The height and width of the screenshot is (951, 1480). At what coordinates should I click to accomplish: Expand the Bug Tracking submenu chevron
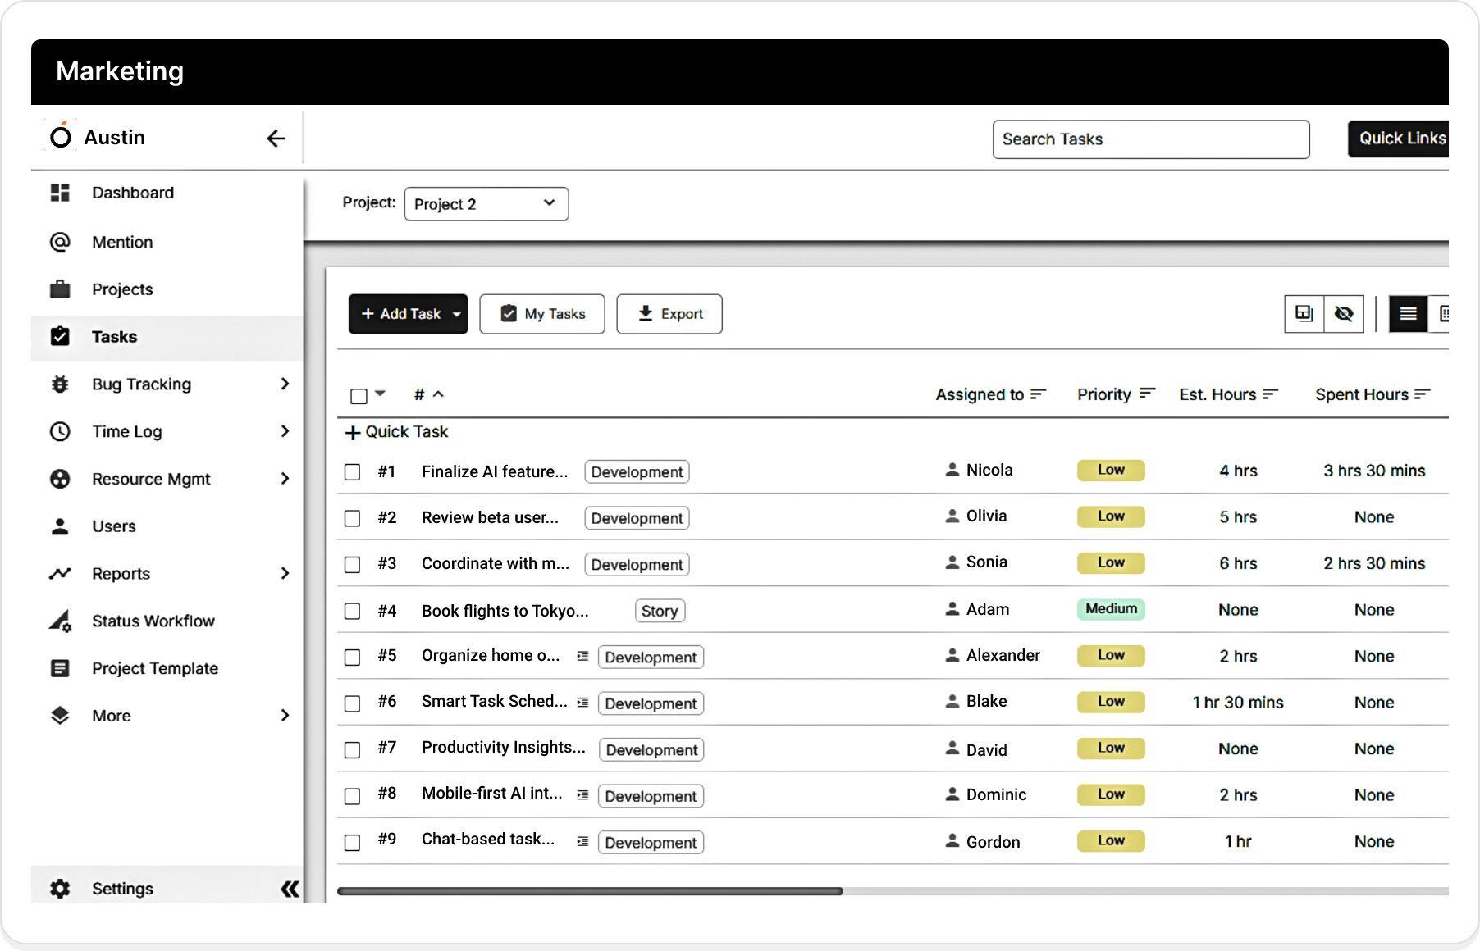tap(285, 384)
